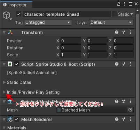Open Mesh Renderer context menu

pos(131,119)
